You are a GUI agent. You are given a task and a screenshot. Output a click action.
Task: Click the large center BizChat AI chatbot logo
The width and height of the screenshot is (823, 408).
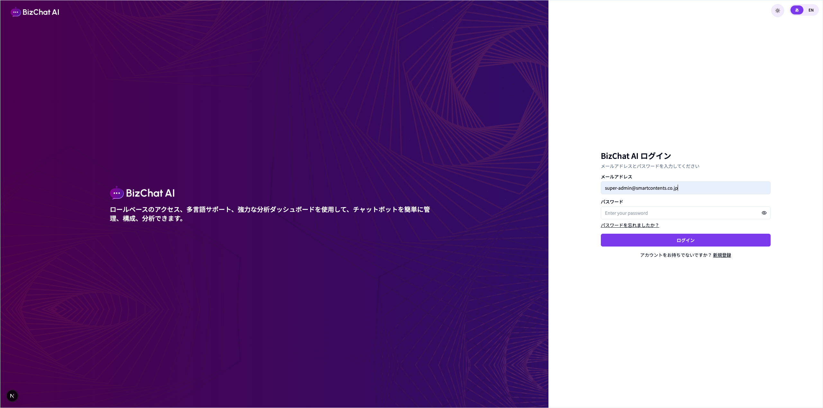coord(142,193)
